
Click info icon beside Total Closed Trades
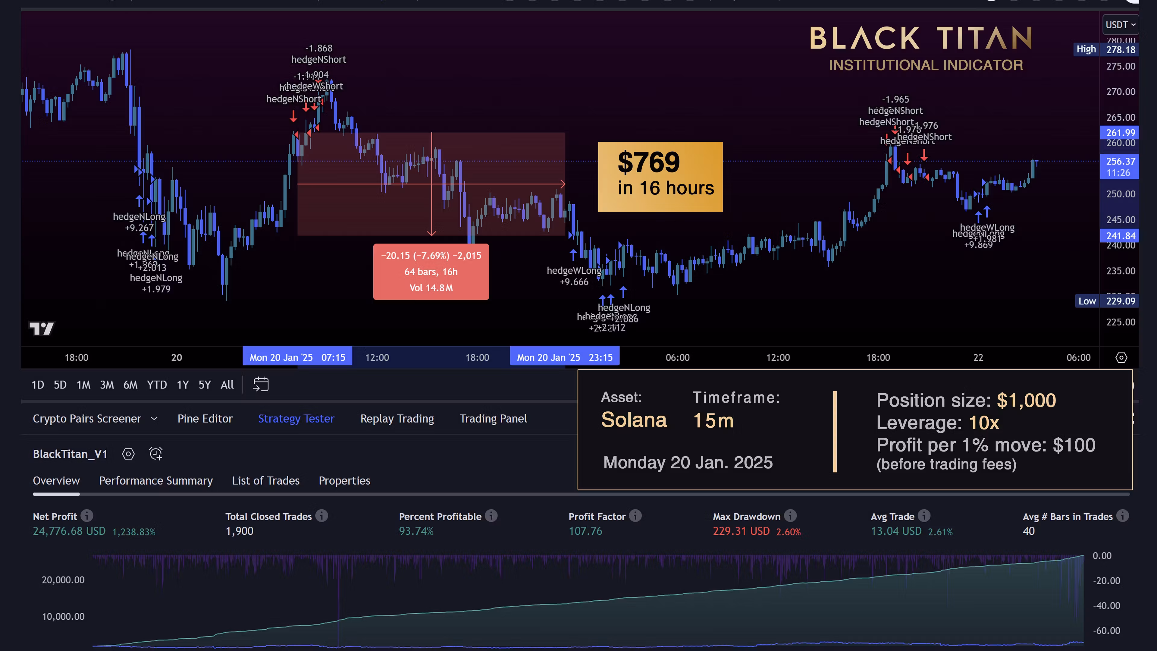(321, 516)
